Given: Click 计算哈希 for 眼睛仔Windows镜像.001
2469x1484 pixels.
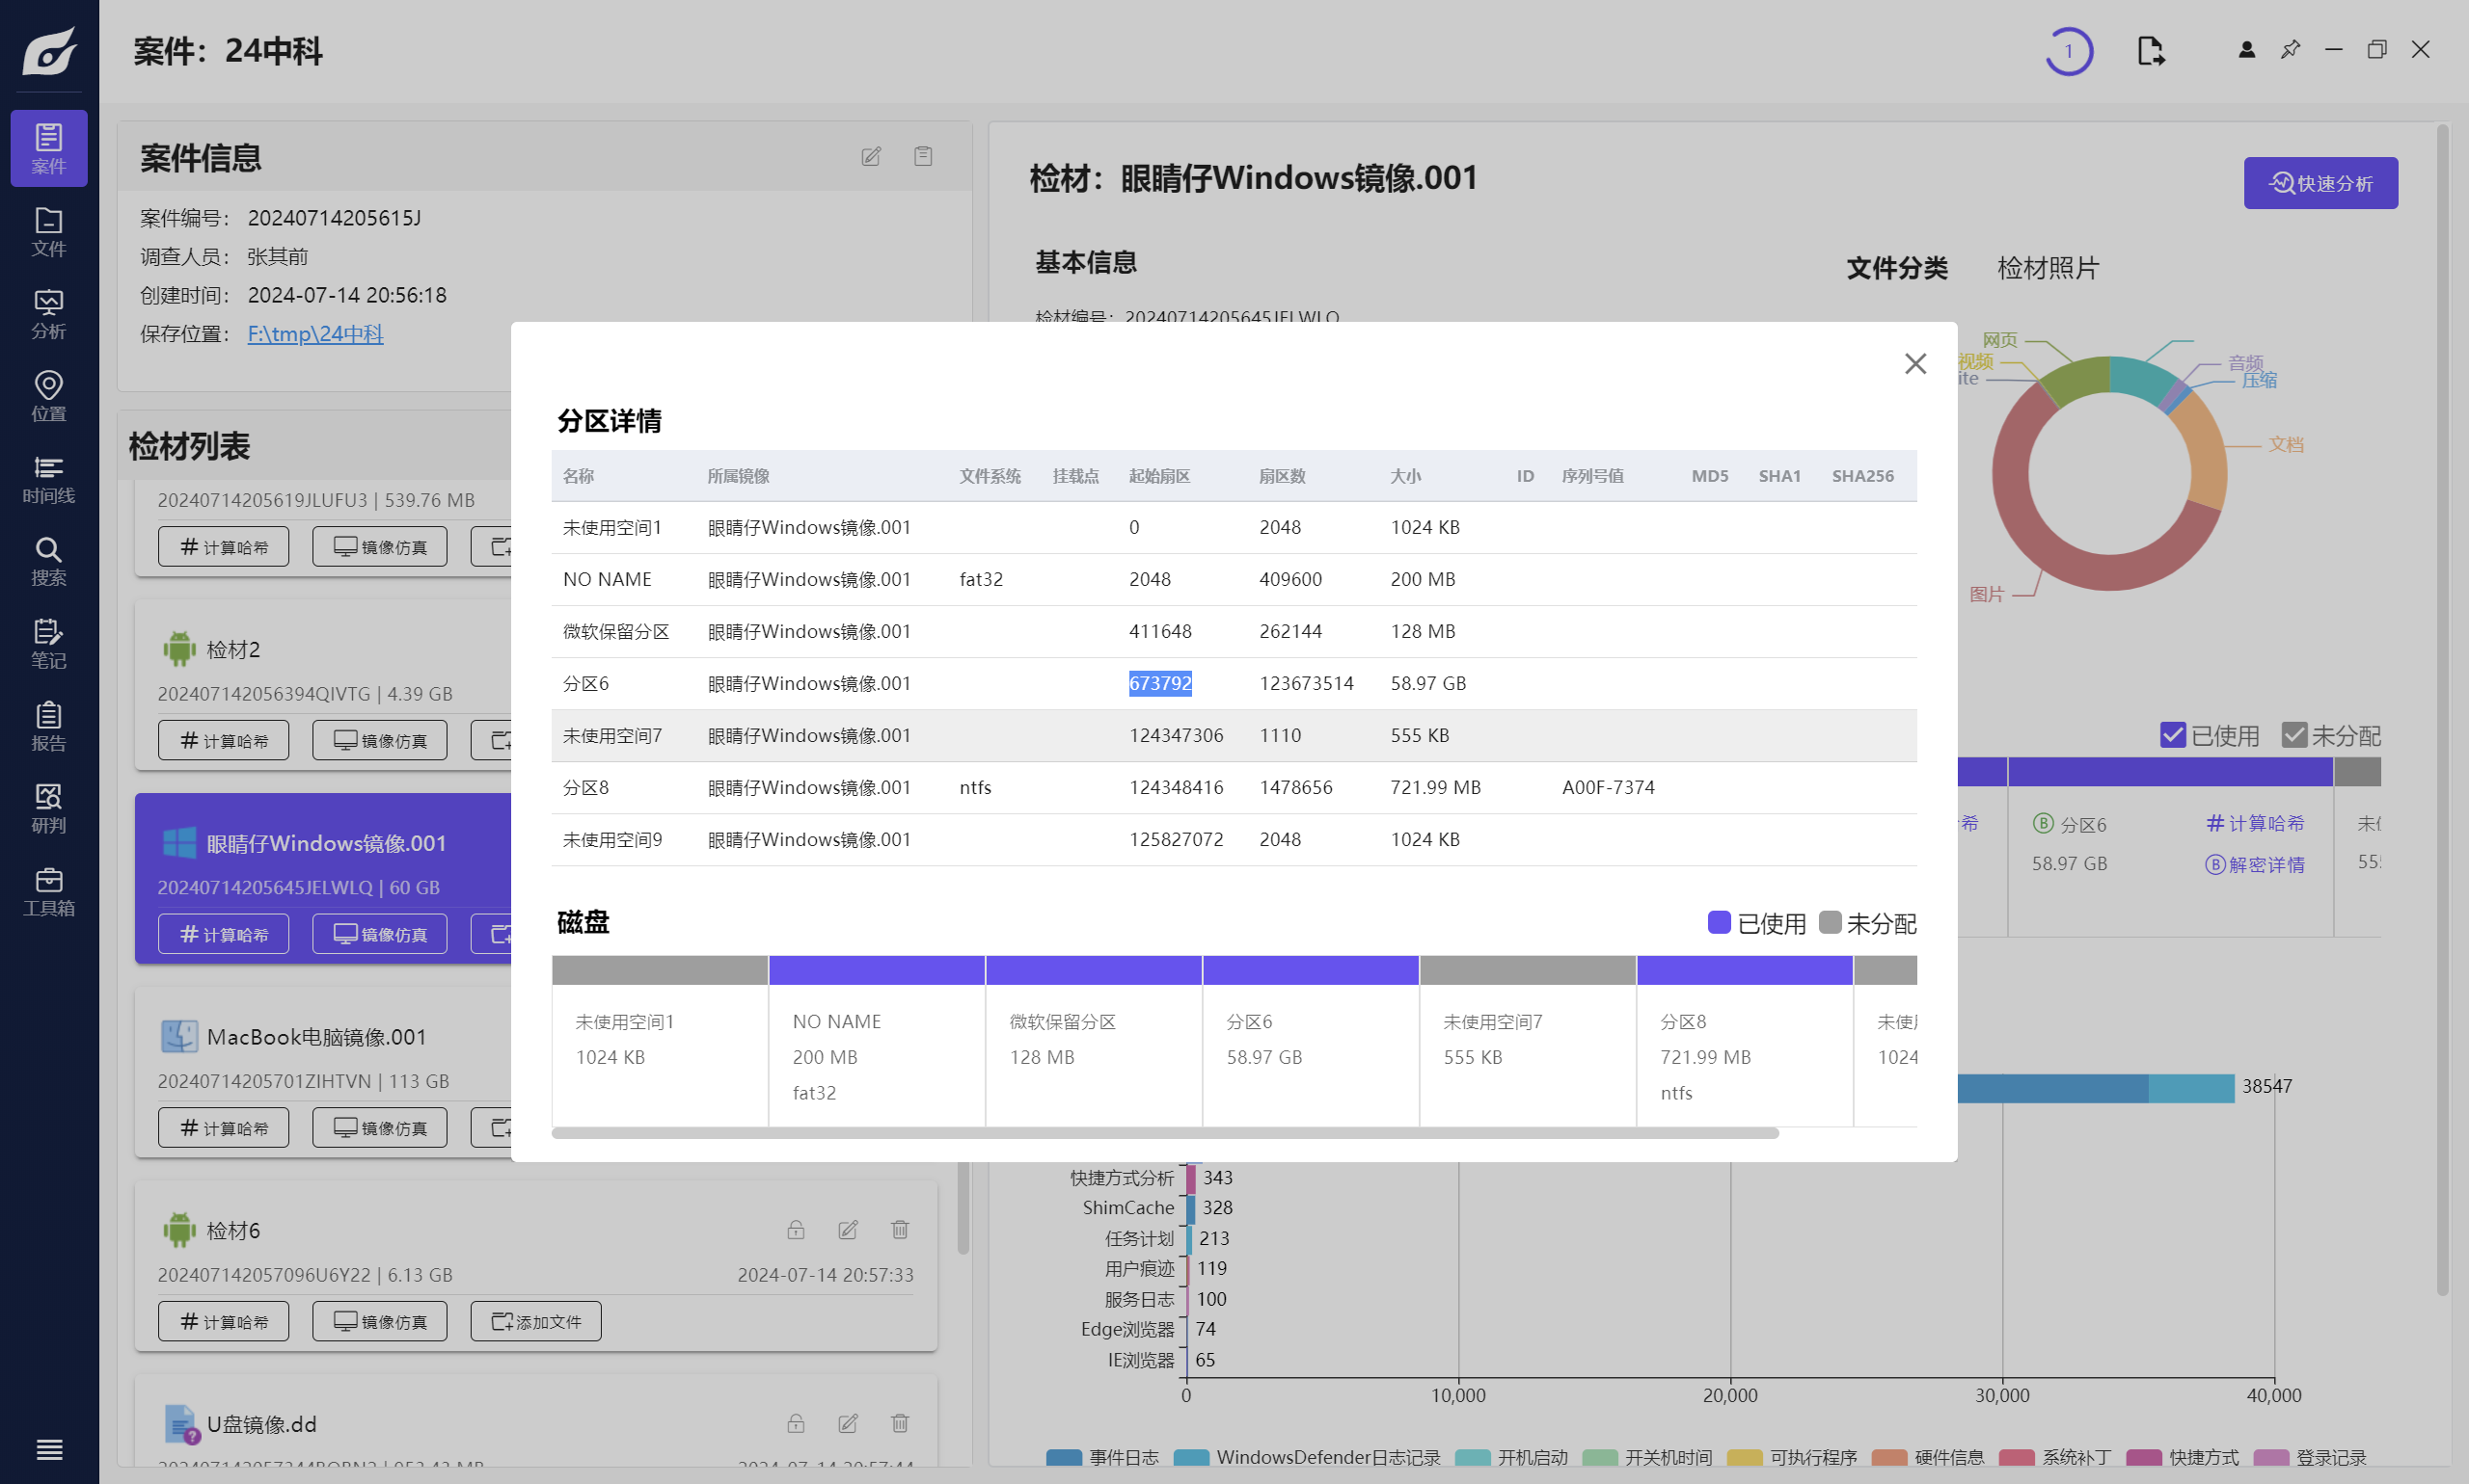Looking at the screenshot, I should pos(223,934).
